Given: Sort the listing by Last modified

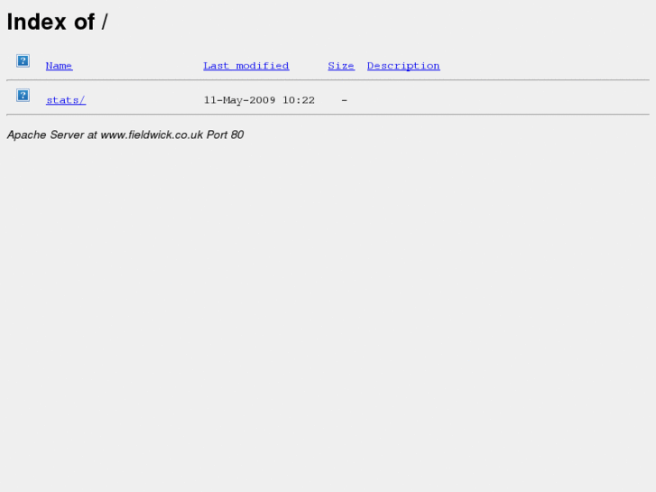Looking at the screenshot, I should pos(246,66).
